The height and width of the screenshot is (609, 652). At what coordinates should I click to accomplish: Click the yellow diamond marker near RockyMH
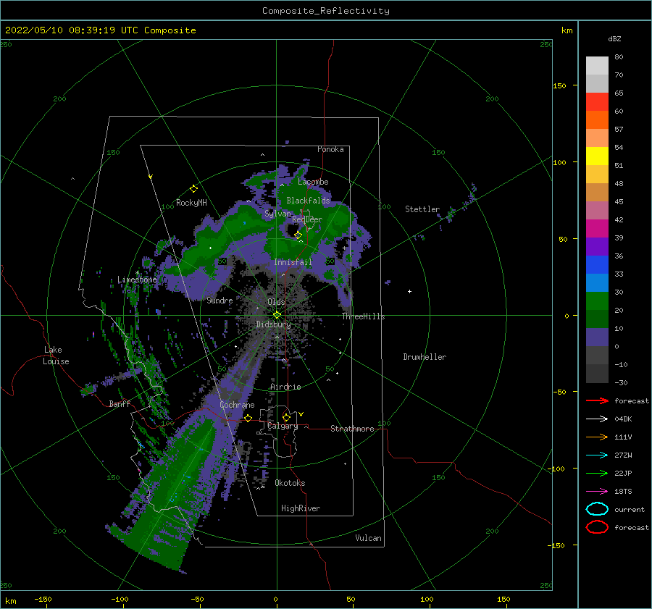click(x=193, y=189)
